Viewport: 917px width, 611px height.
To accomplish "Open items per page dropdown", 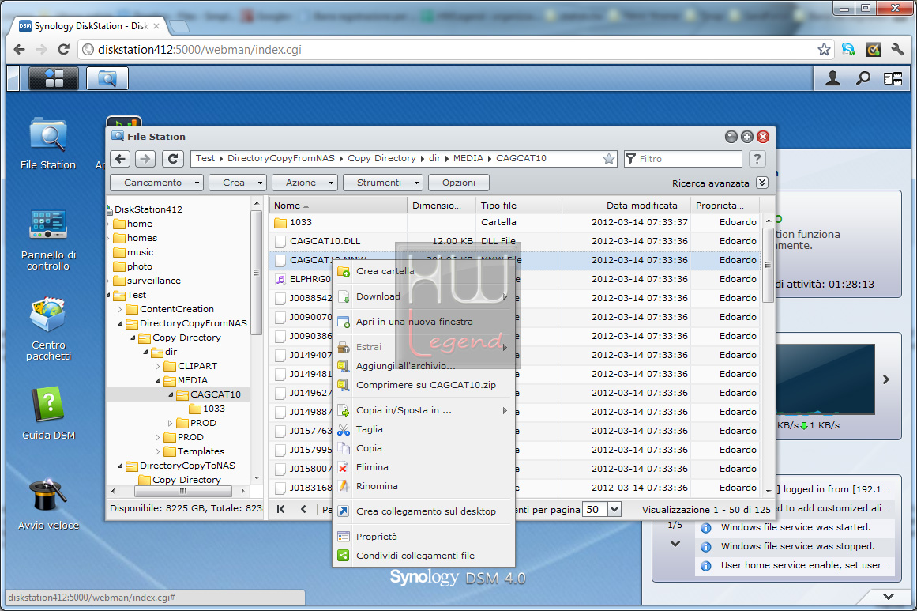I will tap(614, 509).
